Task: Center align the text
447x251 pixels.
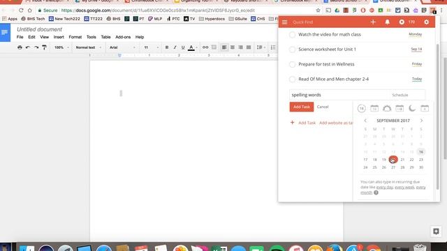Action: coord(233,47)
